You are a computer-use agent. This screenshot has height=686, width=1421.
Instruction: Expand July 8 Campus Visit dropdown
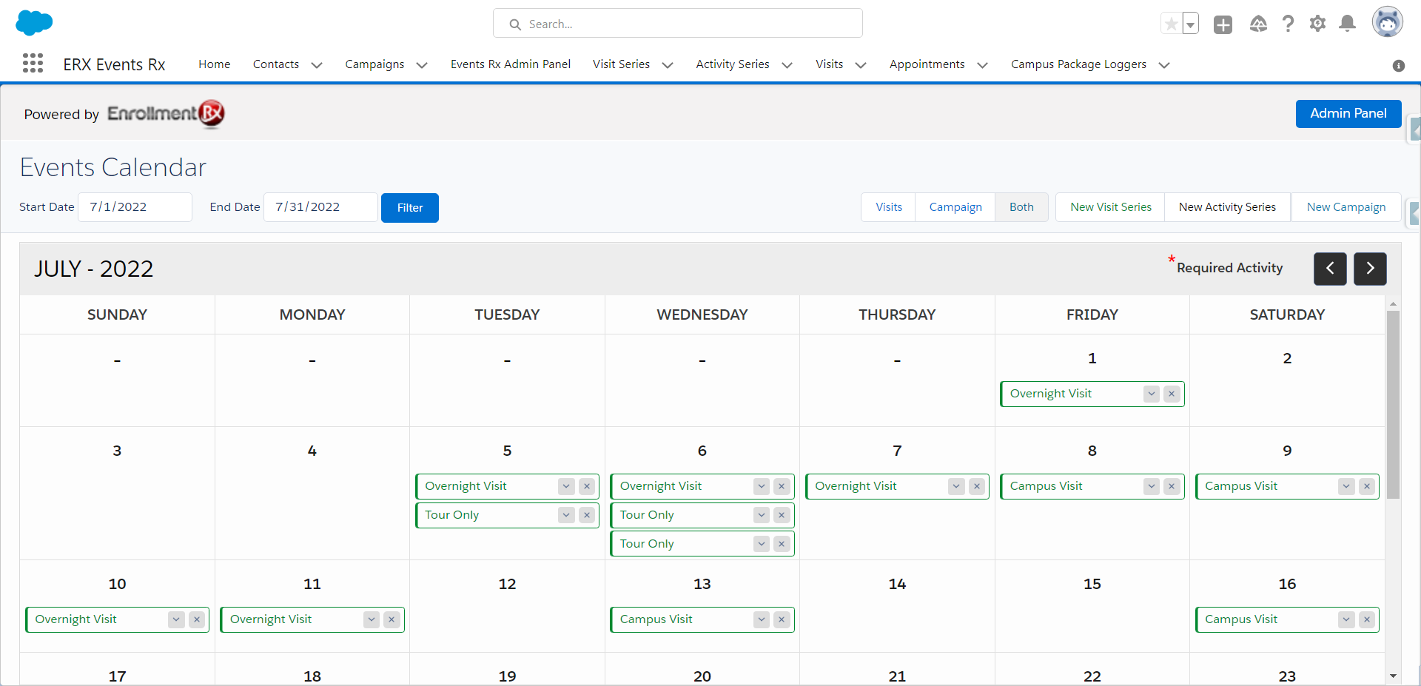(x=1151, y=486)
